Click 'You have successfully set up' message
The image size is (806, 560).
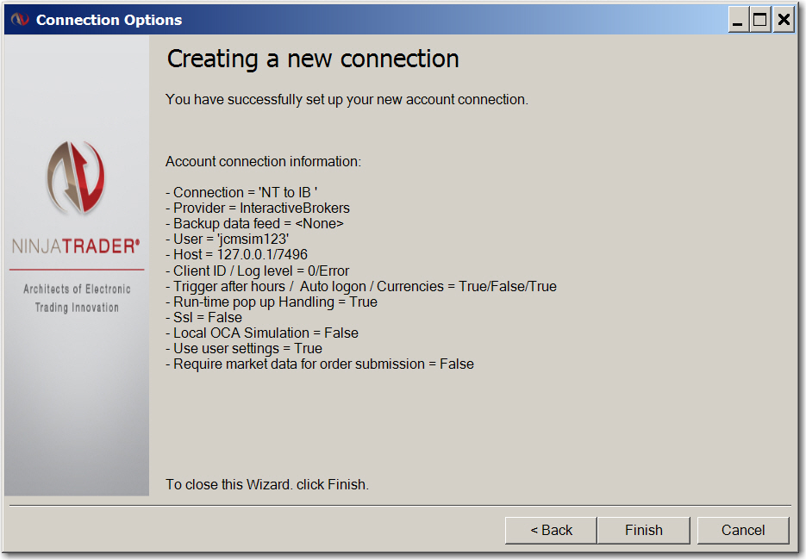(347, 99)
